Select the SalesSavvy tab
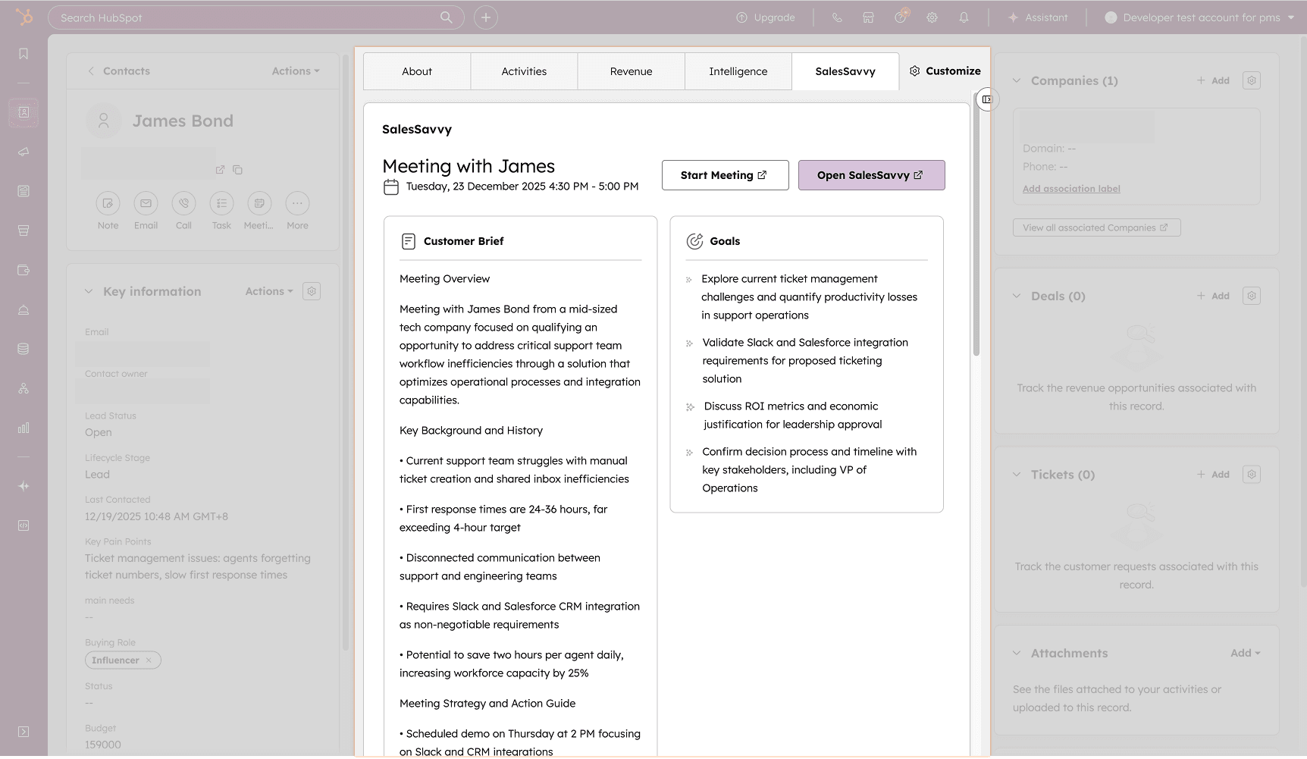The height and width of the screenshot is (759, 1307). pyautogui.click(x=845, y=71)
